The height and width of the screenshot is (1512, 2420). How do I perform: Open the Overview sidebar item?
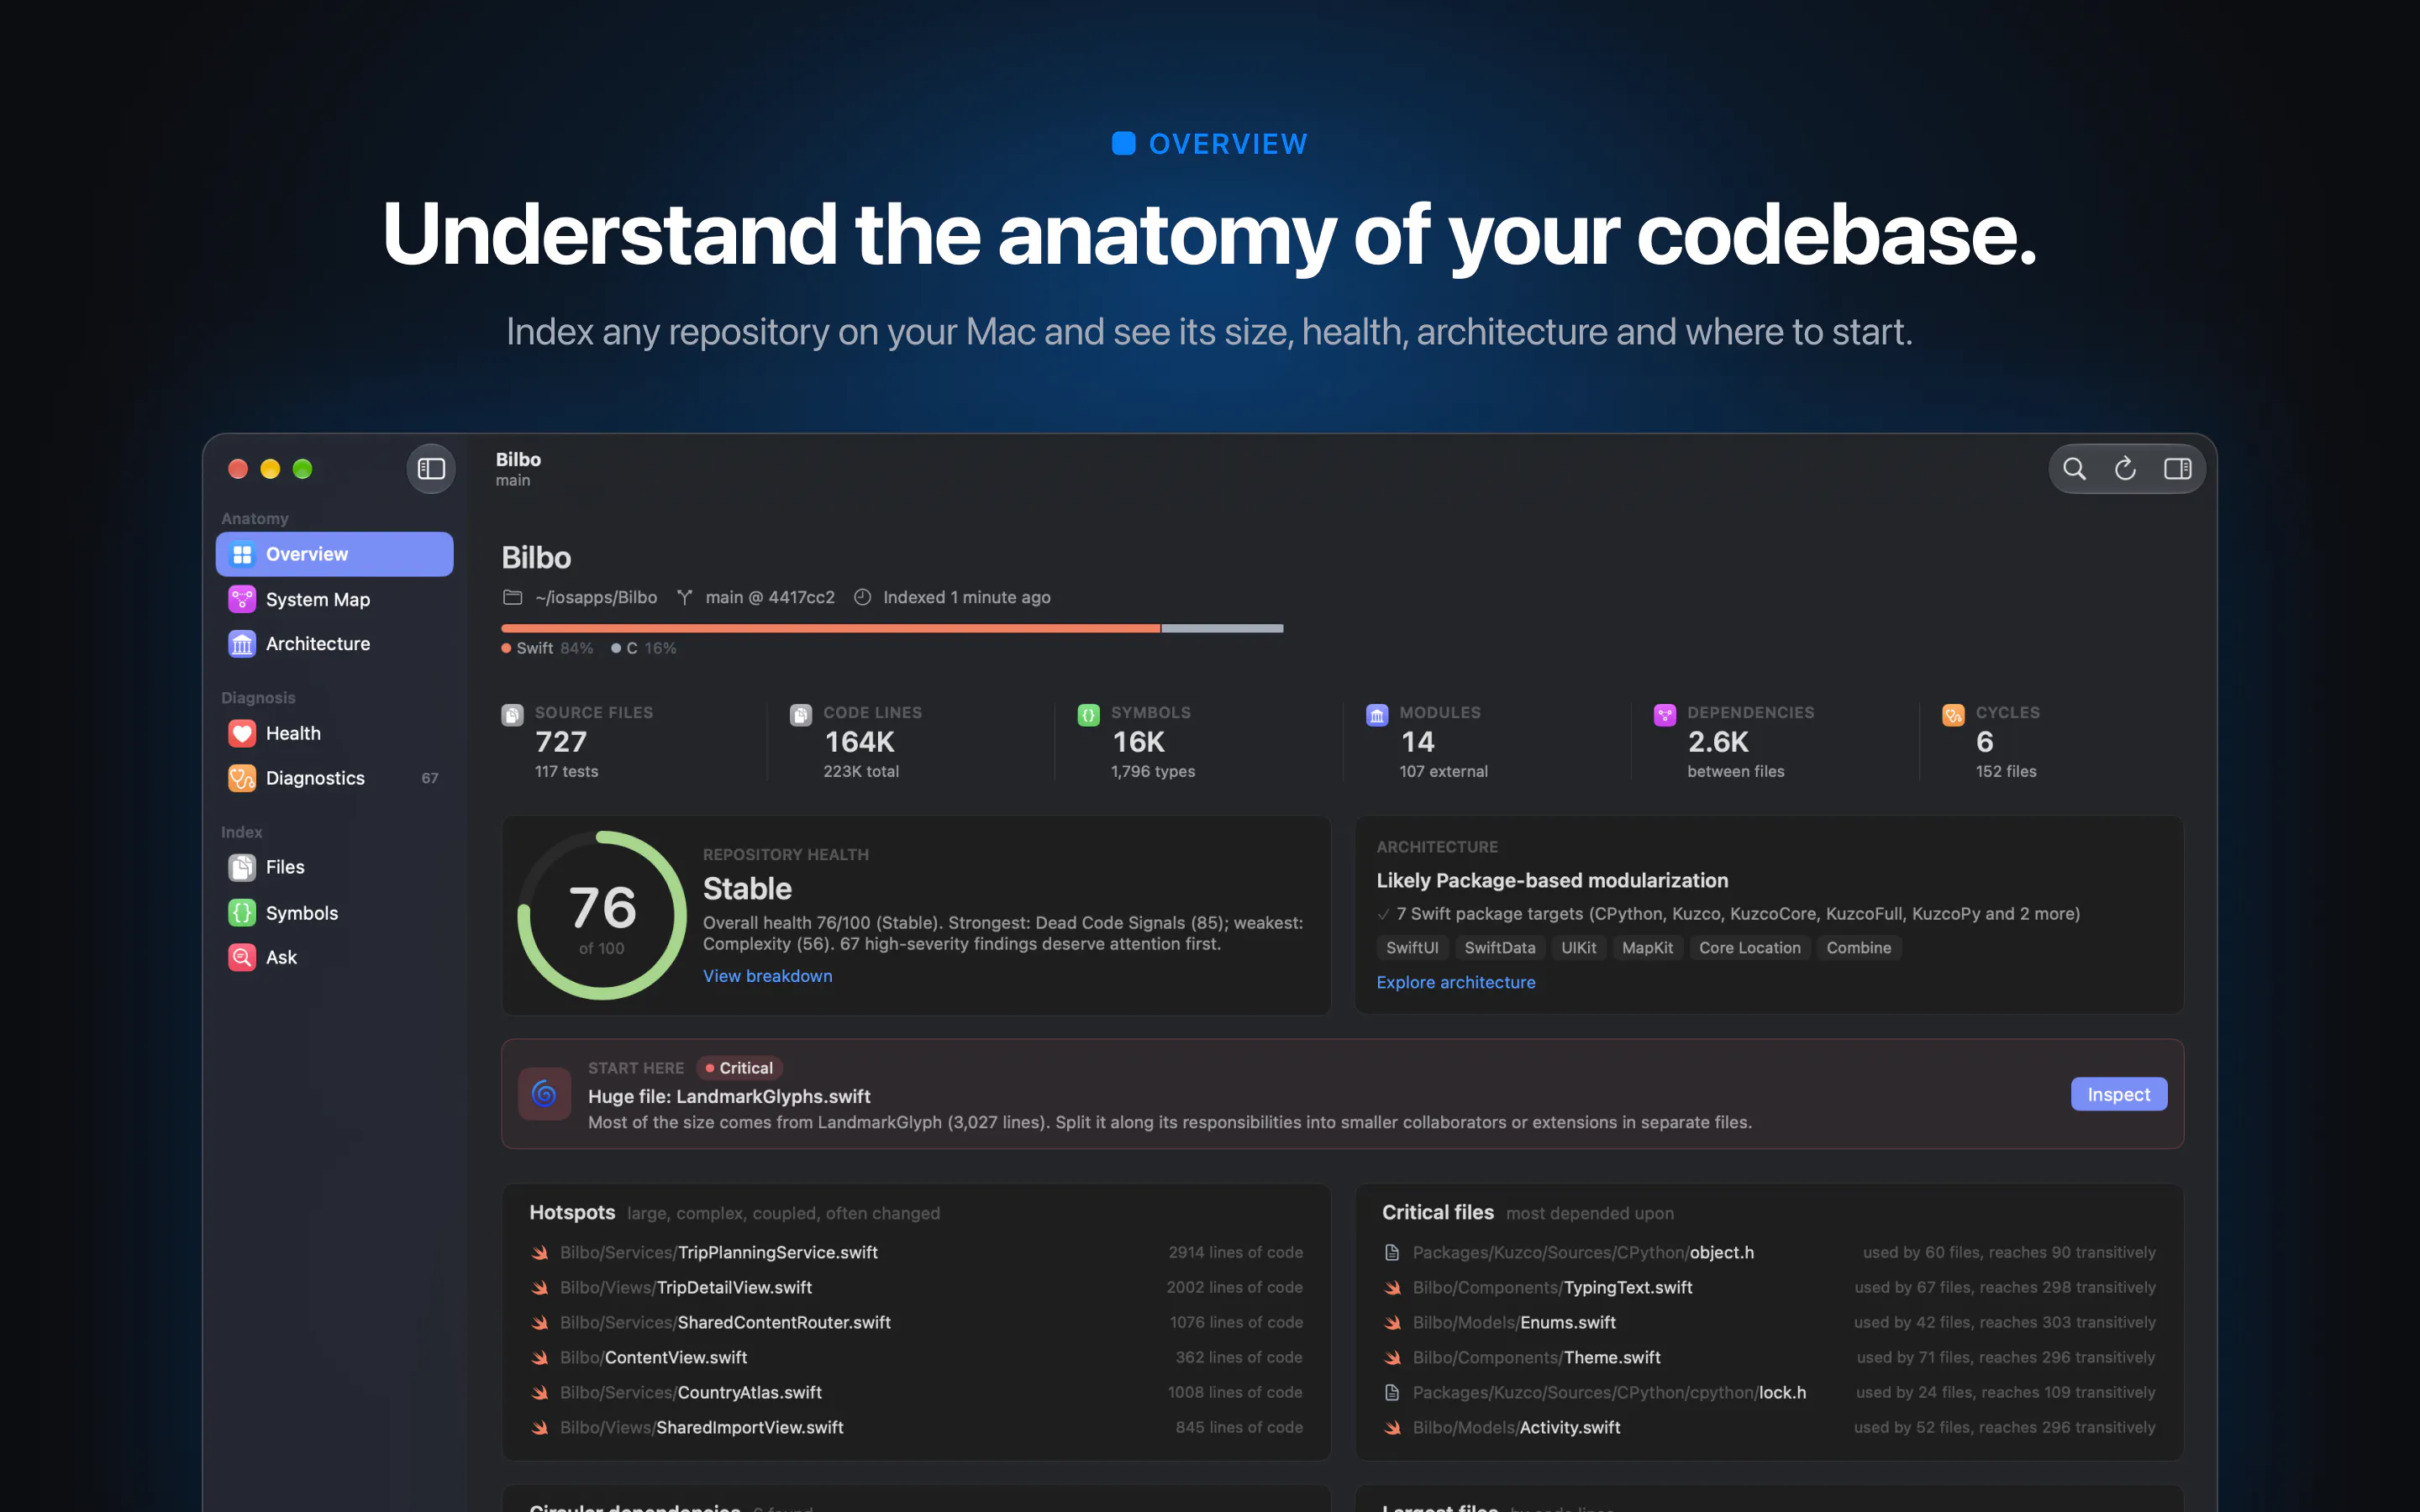(x=334, y=554)
